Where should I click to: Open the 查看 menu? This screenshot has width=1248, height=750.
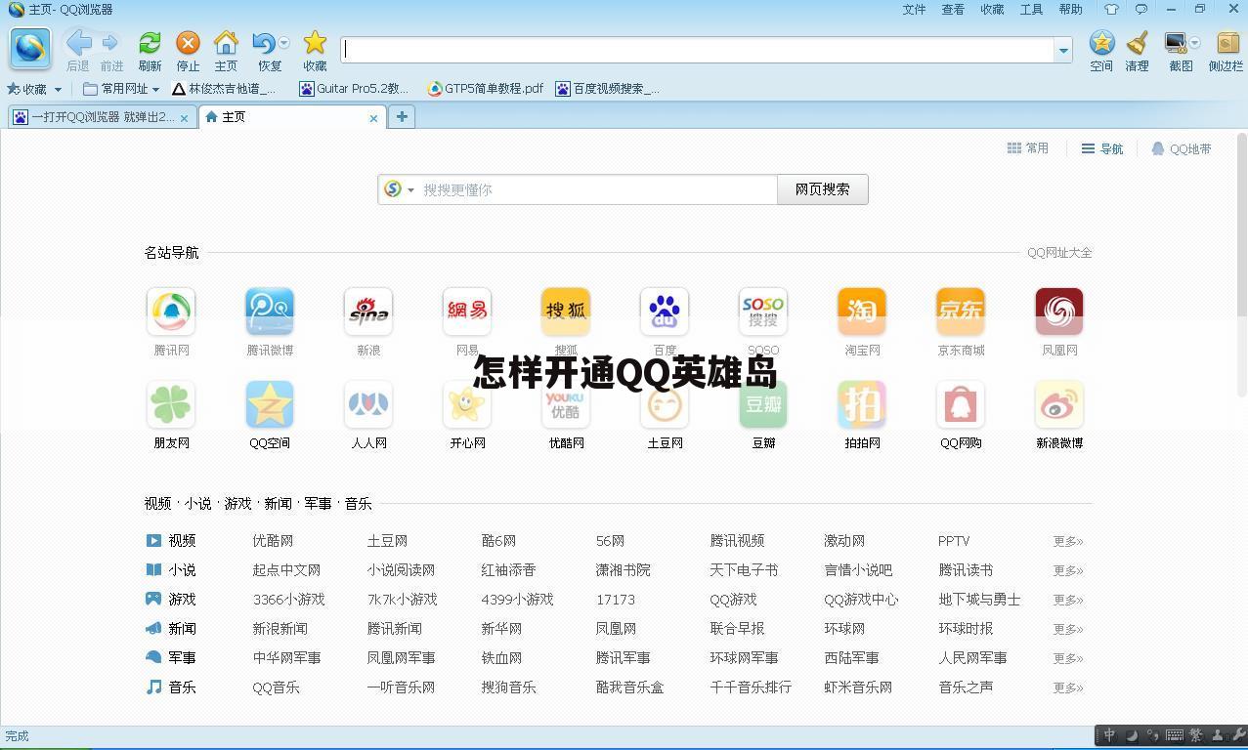tap(953, 9)
